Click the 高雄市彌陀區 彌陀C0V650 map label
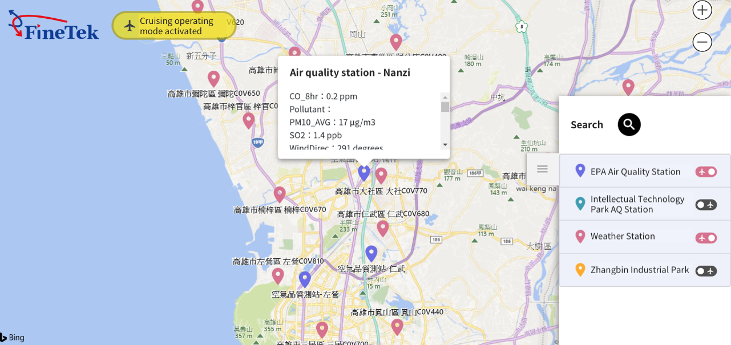 coord(213,94)
